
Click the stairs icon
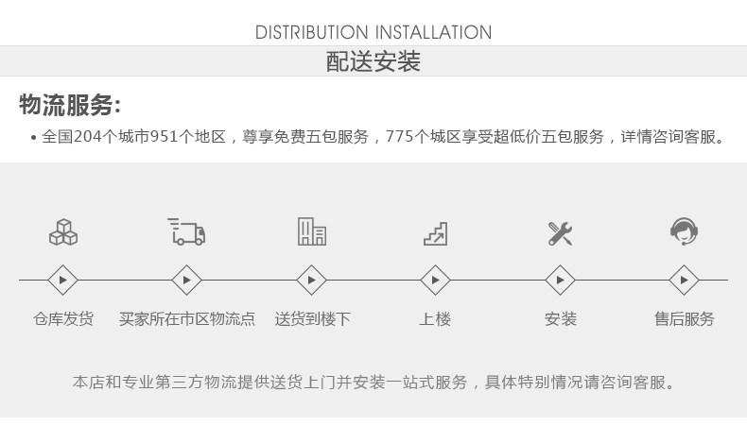435,232
